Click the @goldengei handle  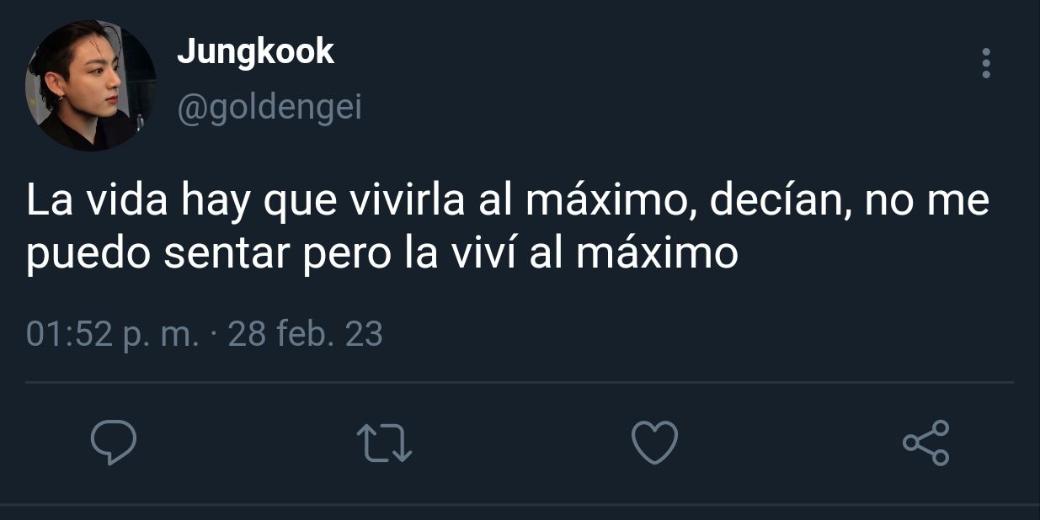[269, 108]
